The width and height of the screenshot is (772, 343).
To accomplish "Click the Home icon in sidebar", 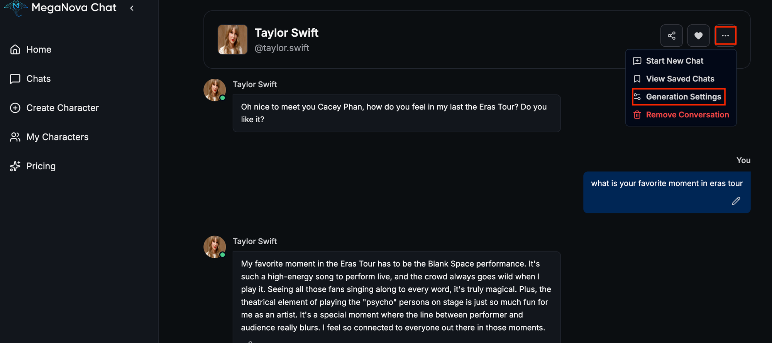I will click(x=15, y=49).
